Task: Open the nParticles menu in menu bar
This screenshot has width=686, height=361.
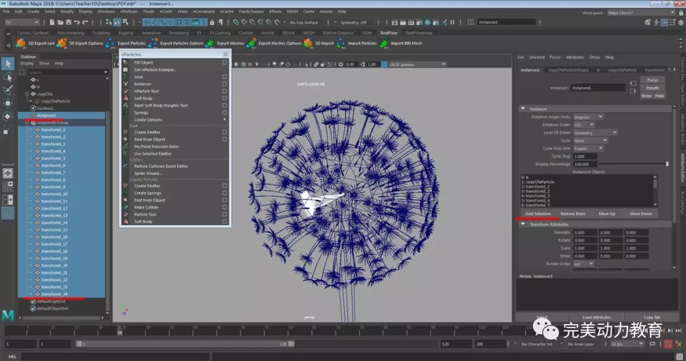Action: 129,11
